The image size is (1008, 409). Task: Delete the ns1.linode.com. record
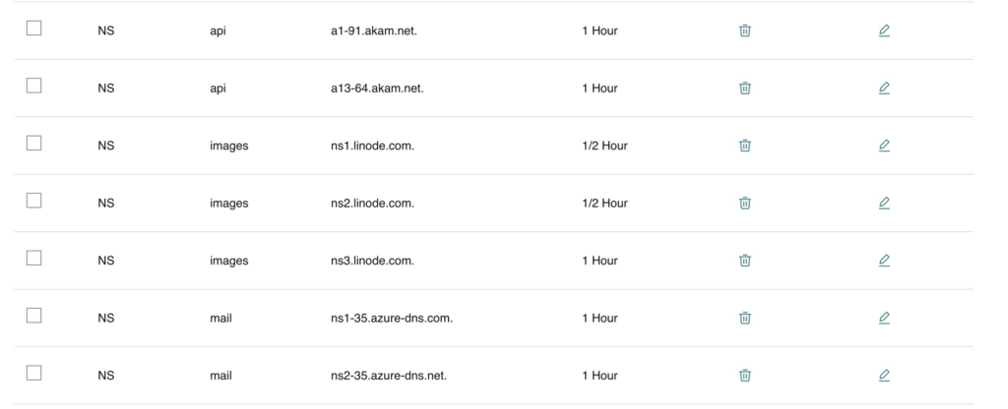(744, 146)
